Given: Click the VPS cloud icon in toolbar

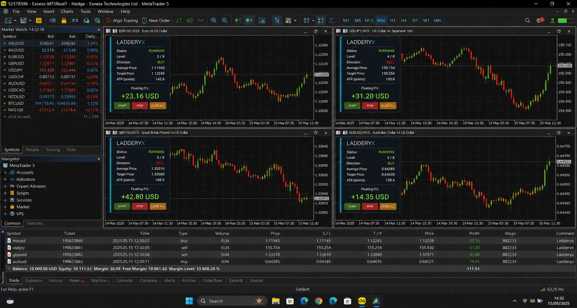Looking at the screenshot, I should pyautogui.click(x=86, y=20).
